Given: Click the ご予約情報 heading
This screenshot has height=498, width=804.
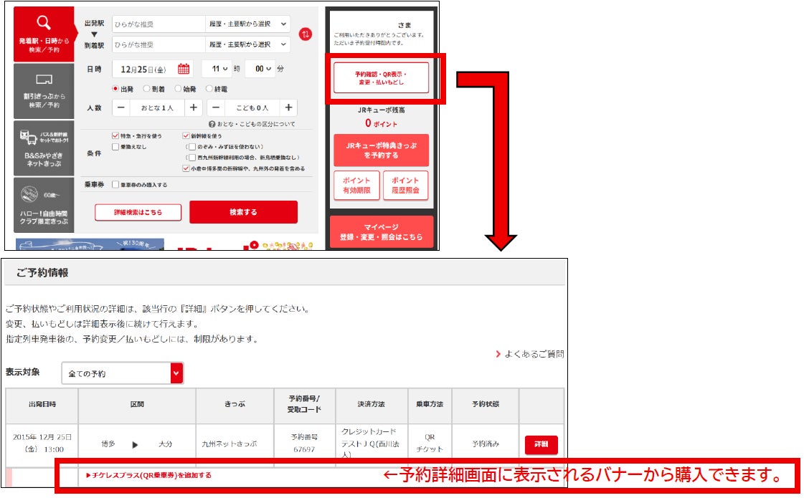Looking at the screenshot, I should pyautogui.click(x=42, y=273).
